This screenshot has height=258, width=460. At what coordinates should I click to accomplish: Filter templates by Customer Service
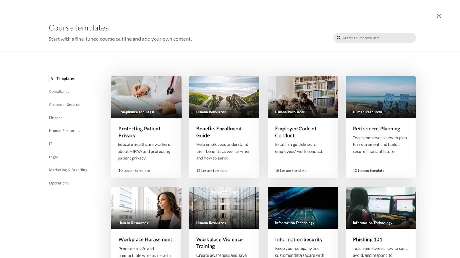pos(64,105)
